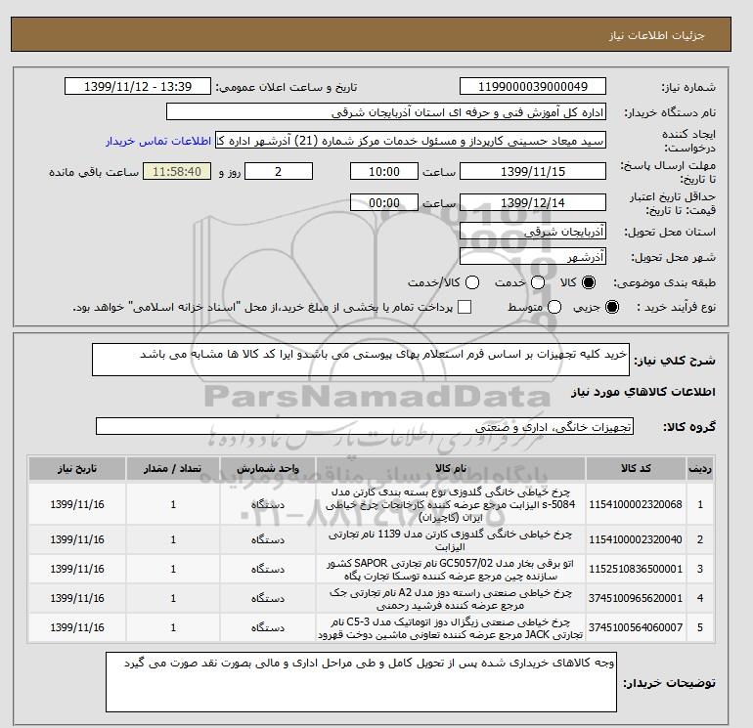
Task: Click JACK C5-3 zigzag machine item name
Action: [x=451, y=627]
